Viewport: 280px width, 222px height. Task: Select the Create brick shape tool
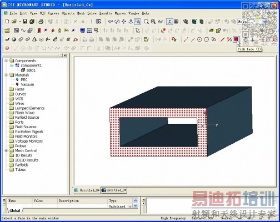7,39
